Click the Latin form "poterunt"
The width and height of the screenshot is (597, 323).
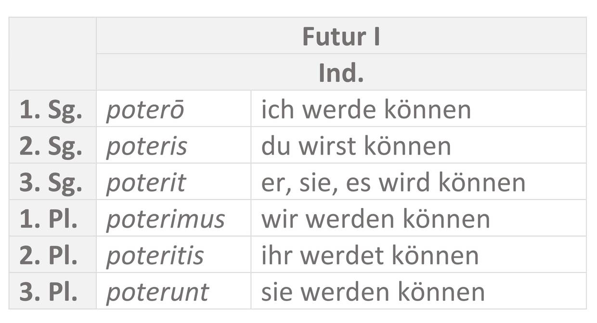point(157,292)
